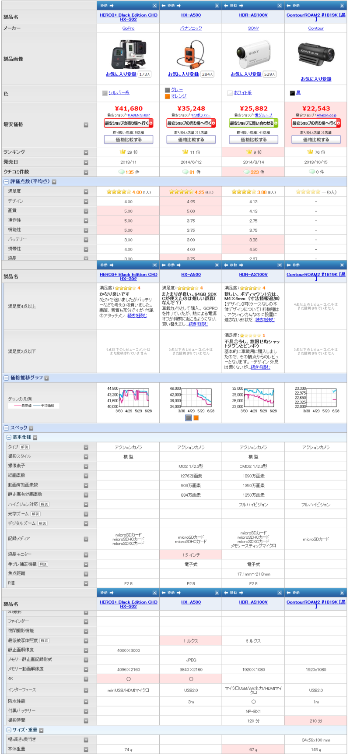This screenshot has width=350, height=756.
Task: Select orange swatch below HX-A500 price graph
Action: click(196, 418)
